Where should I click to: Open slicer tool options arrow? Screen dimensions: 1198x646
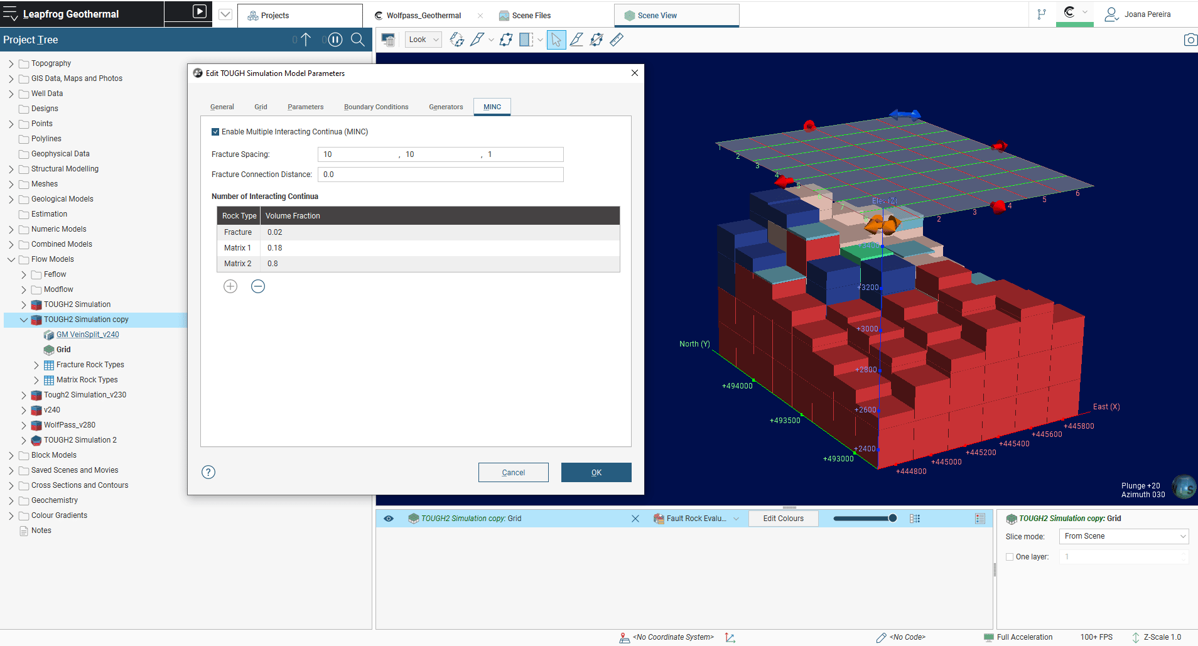click(x=491, y=40)
